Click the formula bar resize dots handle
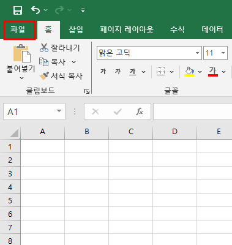 tap(75, 111)
